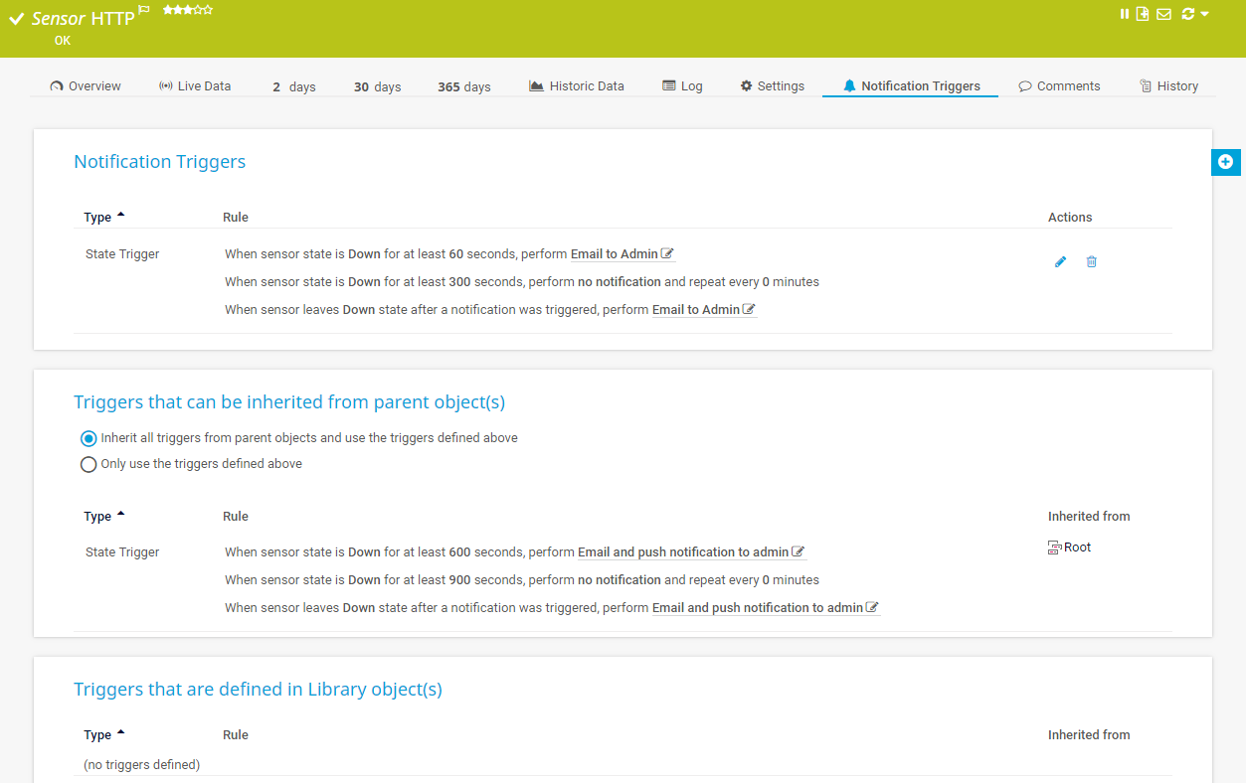The width and height of the screenshot is (1246, 783).
Task: Open the dropdown arrow in sensor header
Action: click(x=1205, y=14)
